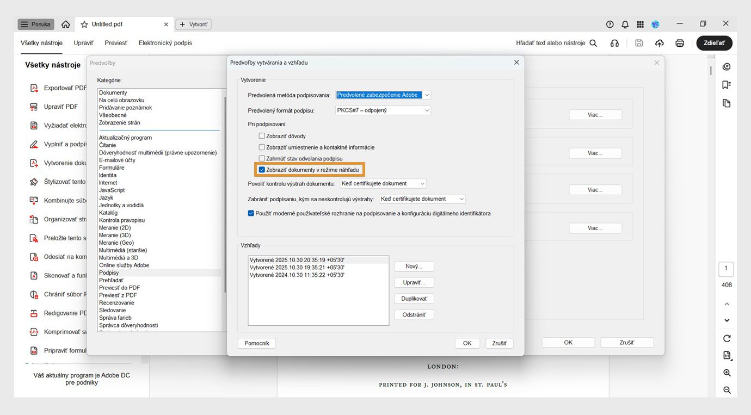Open the Predvolený formát podpisu dropdown

383,110
